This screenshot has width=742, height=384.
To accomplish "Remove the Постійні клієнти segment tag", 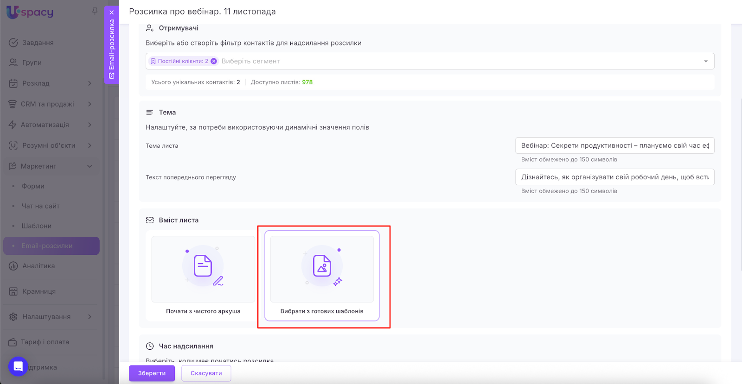I will coord(214,61).
